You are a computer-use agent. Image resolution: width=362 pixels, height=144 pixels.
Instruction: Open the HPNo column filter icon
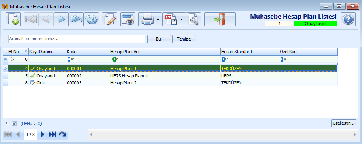pos(26,52)
